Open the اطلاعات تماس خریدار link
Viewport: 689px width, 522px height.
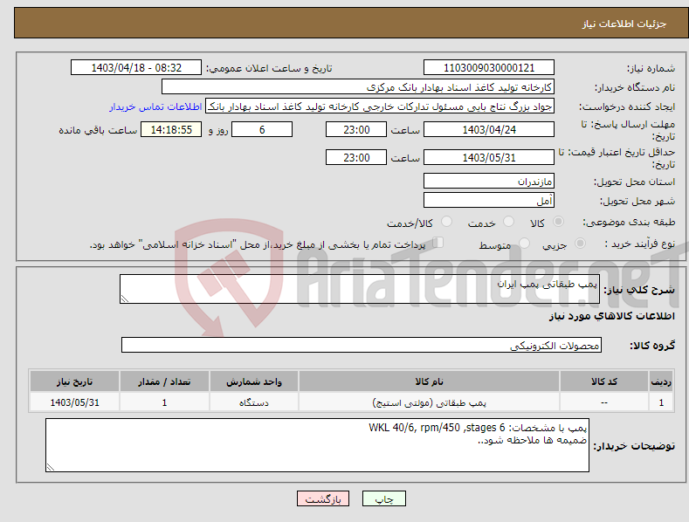point(155,106)
